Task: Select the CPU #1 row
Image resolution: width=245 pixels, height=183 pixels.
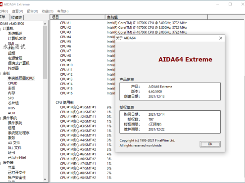Action: click(x=65, y=23)
